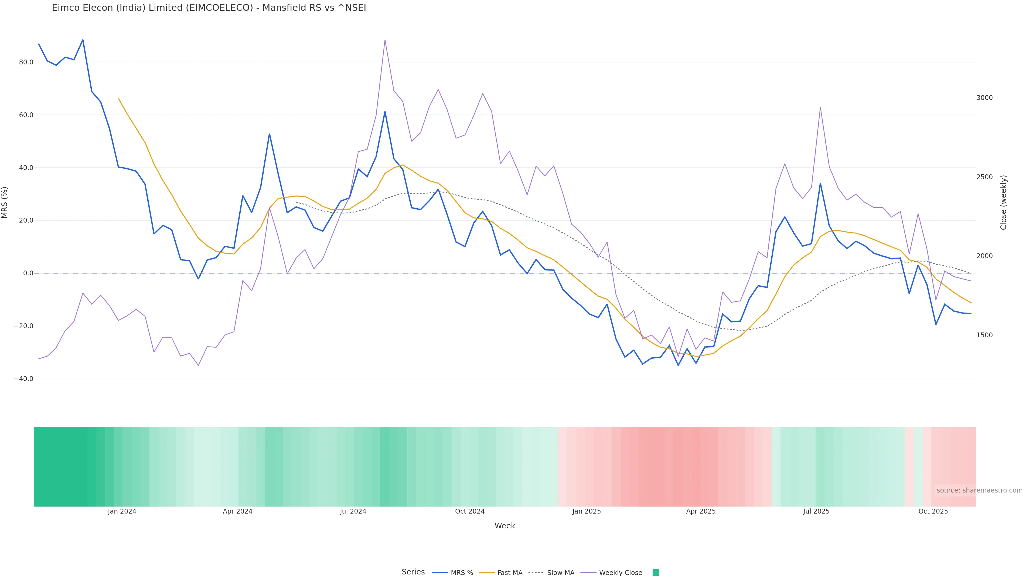Toggle the Fast MA legend series

[x=510, y=573]
